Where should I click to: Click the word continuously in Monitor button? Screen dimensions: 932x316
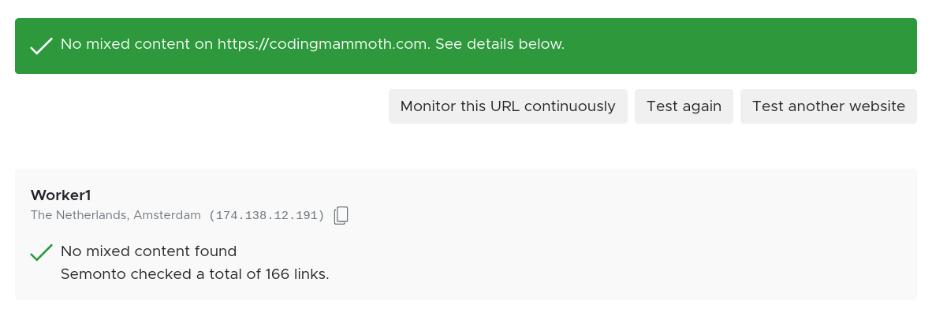[569, 106]
